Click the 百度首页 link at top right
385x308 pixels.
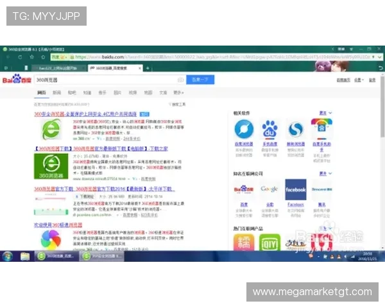click(x=343, y=80)
